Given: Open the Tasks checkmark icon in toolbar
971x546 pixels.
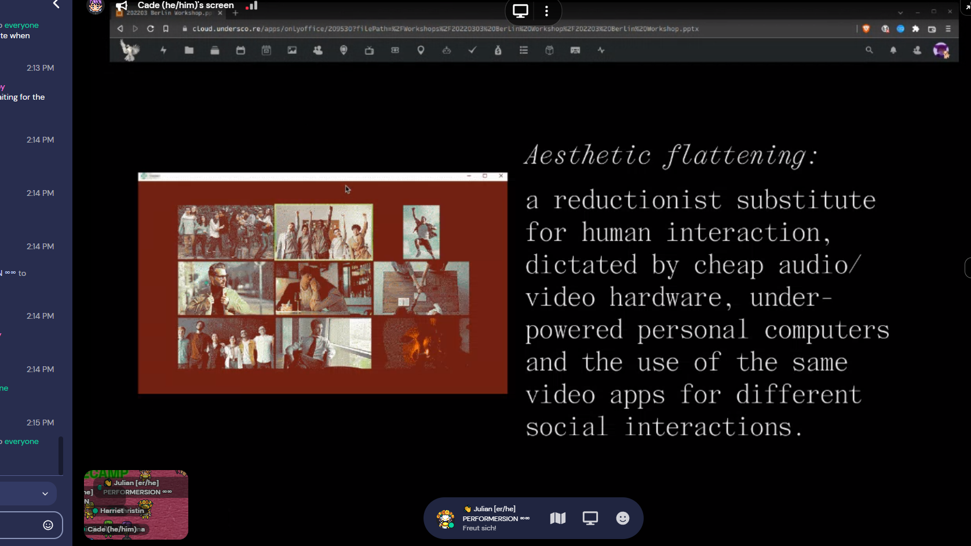Looking at the screenshot, I should coord(472,50).
